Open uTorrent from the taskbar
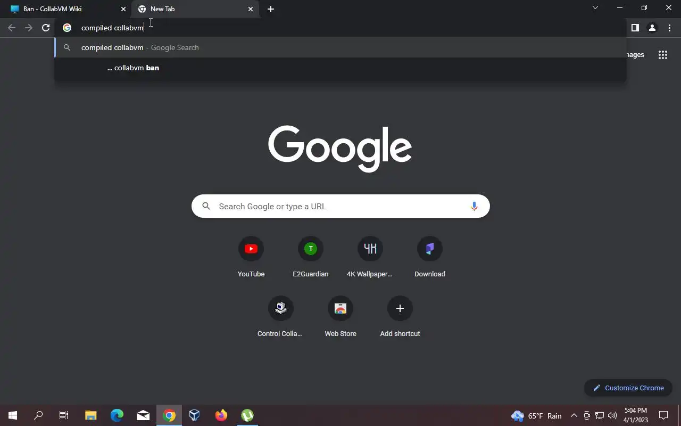Viewport: 681px width, 426px height. (247, 415)
